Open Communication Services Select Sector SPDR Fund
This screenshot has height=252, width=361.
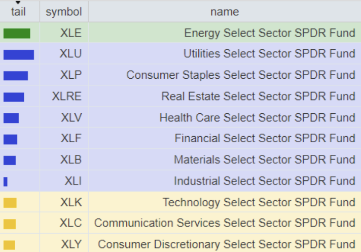[x=225, y=223]
